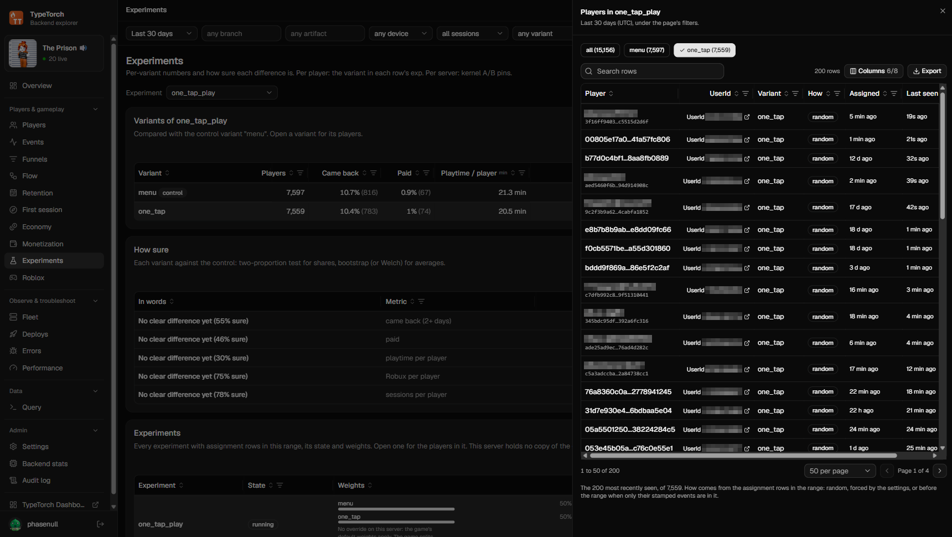
Task: Click the menu weight bar
Action: [396, 509]
